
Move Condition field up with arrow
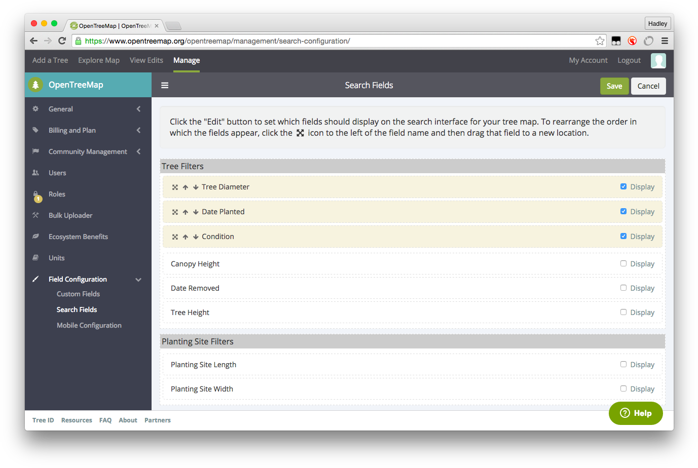186,237
